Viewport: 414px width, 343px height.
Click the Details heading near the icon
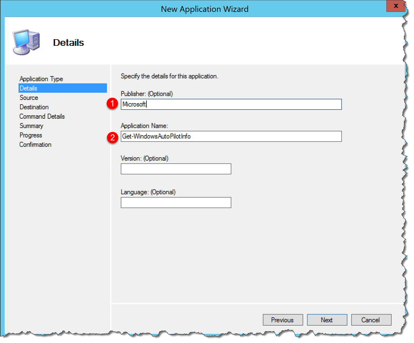(x=68, y=42)
